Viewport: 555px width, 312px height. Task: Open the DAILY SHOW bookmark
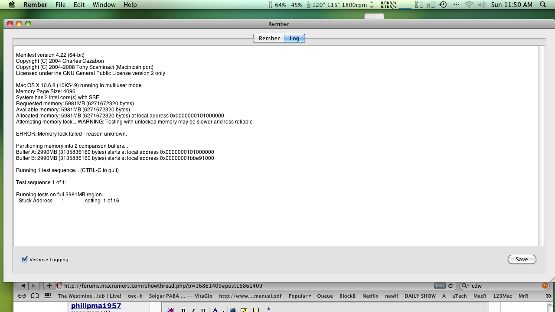click(420, 296)
